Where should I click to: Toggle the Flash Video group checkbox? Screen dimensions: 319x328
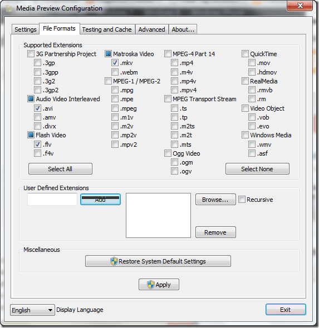click(31, 135)
